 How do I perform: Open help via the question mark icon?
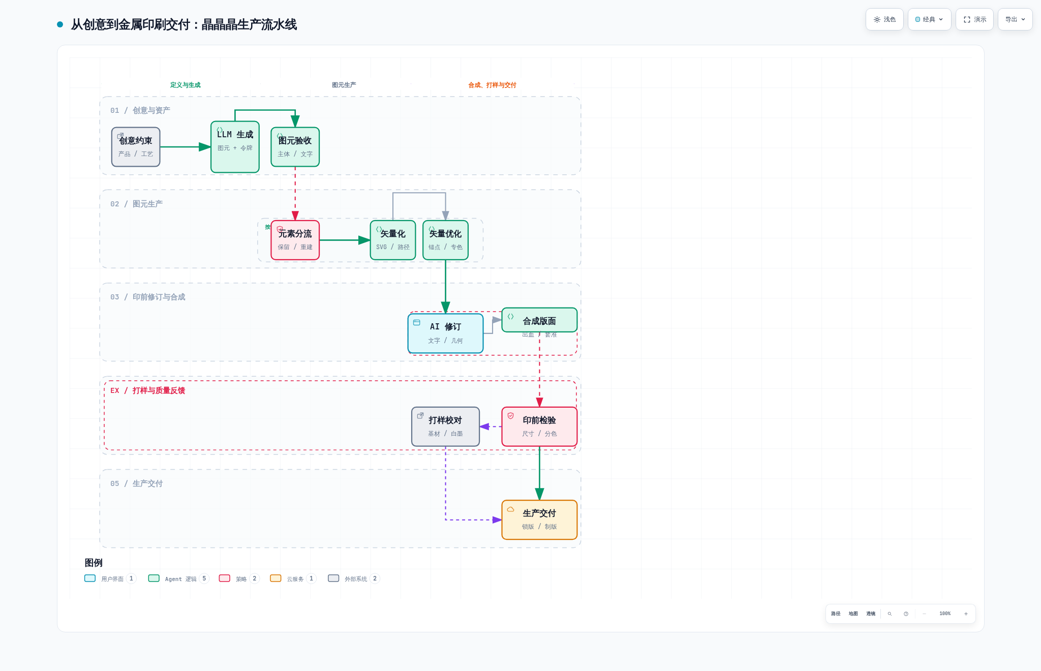(906, 614)
